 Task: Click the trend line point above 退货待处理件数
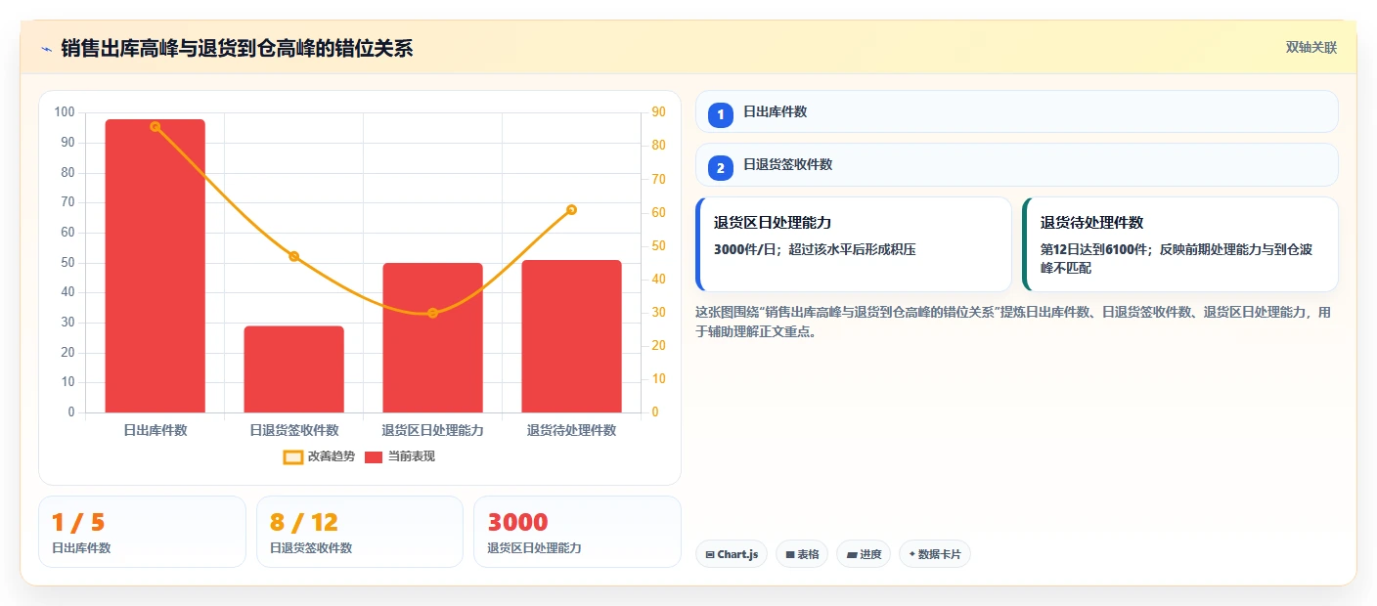572,209
